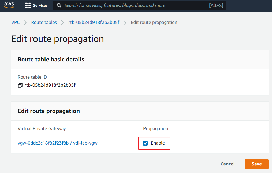Go to the VPC breadcrumb
Viewport: 272px width, 173px height.
16,22
